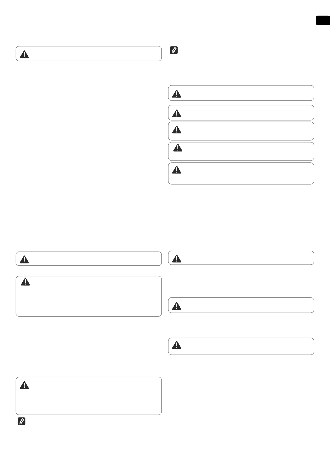Click warning icon in second of five stacked right boxes
This screenshot has height=466, width=330.
pyautogui.click(x=176, y=113)
